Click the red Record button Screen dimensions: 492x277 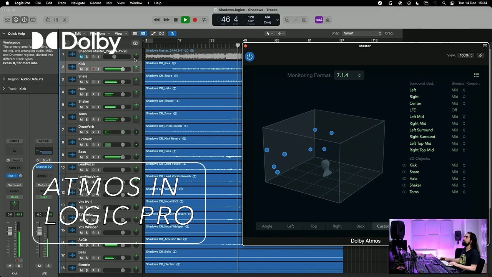tap(195, 20)
